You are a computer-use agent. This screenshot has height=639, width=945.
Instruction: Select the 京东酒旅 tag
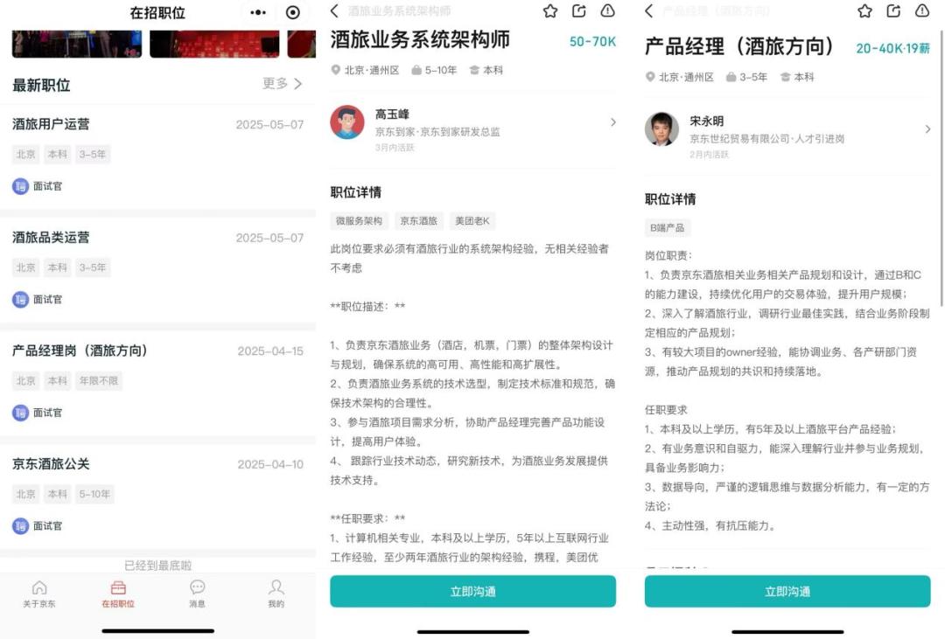click(419, 221)
